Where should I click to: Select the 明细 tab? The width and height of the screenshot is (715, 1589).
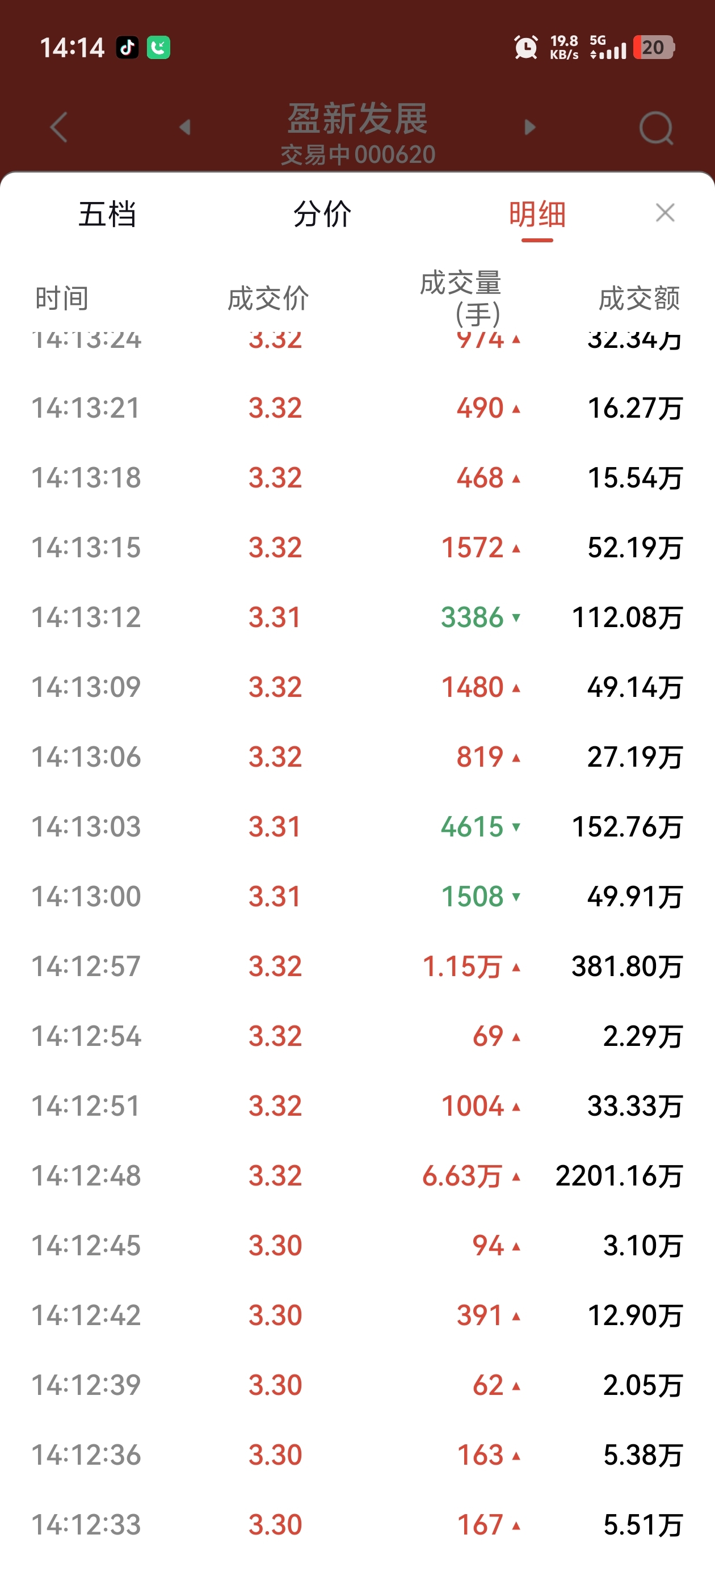point(537,215)
